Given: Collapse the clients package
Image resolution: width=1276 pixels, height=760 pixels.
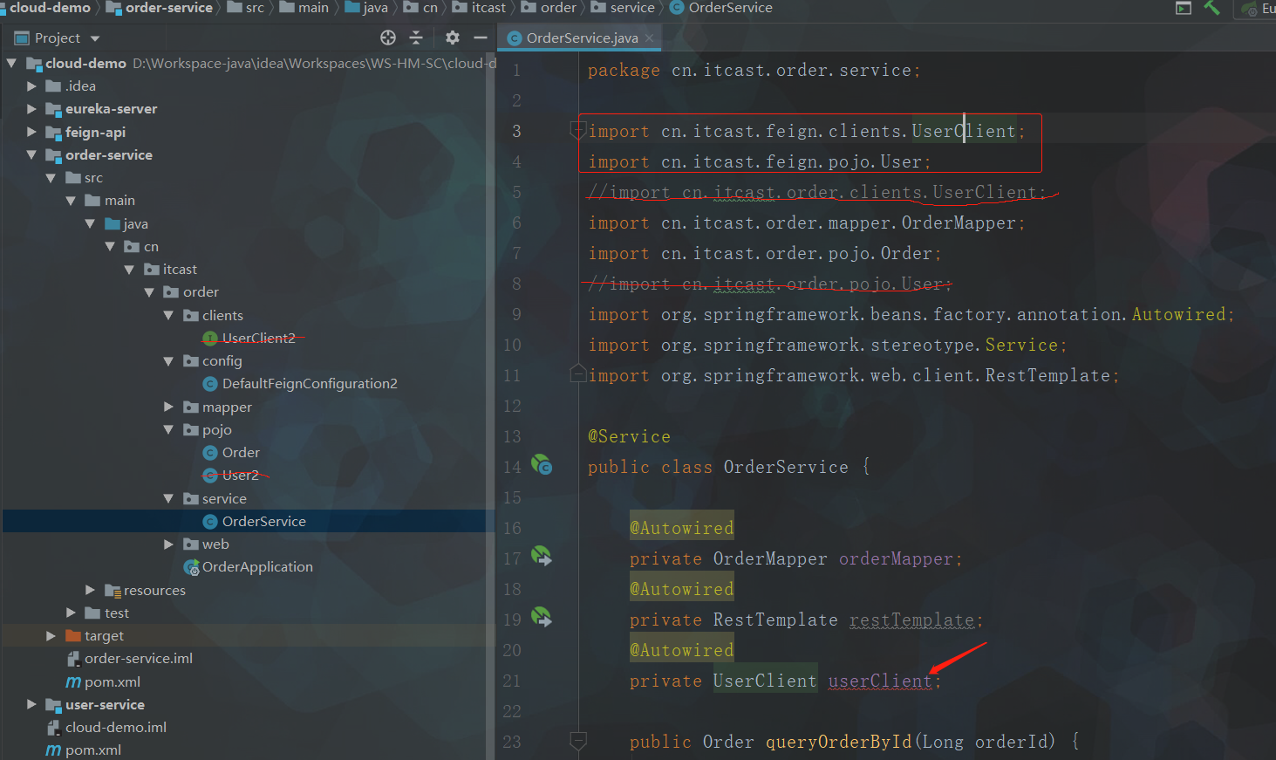Looking at the screenshot, I should click(x=168, y=315).
